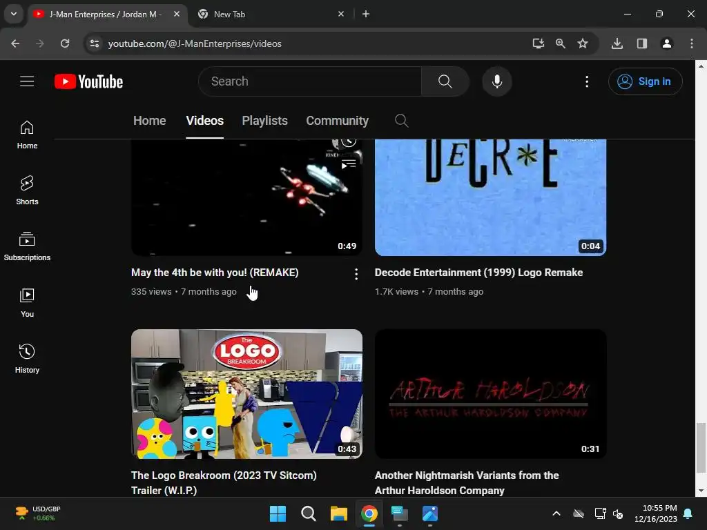Click the browser back arrow
The height and width of the screenshot is (530, 707).
point(15,43)
